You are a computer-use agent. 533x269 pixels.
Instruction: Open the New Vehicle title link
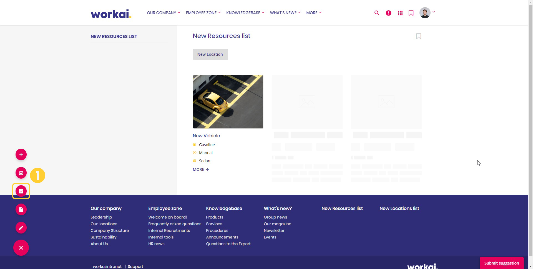[x=206, y=136]
